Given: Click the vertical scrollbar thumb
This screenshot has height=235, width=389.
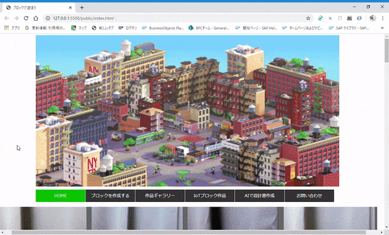Looking at the screenshot, I should pos(386,50).
